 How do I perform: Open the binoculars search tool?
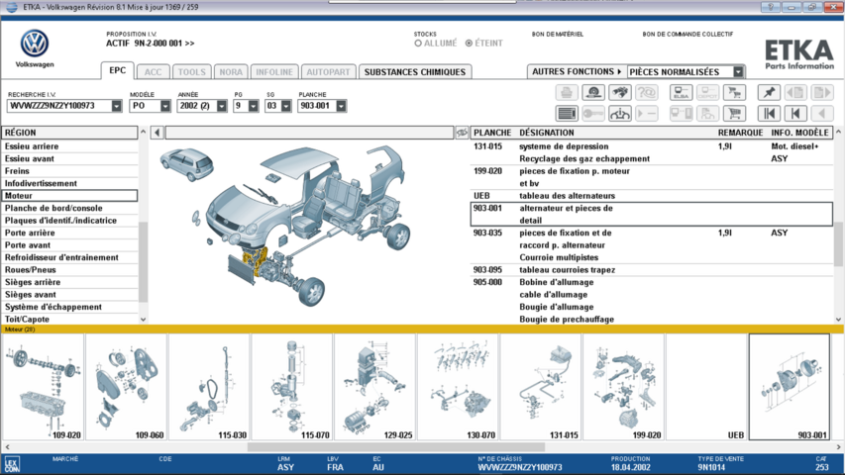(x=620, y=93)
